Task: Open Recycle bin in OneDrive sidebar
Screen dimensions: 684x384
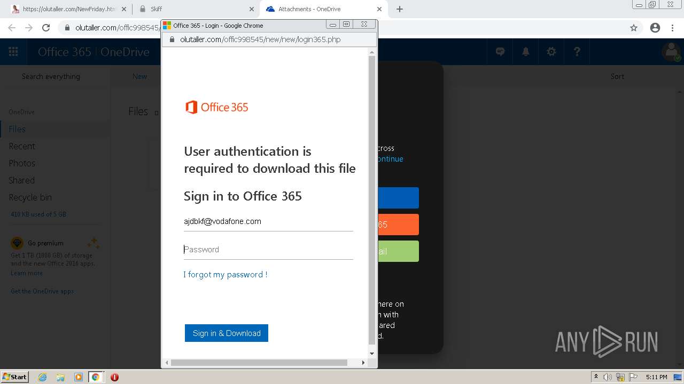Action: (x=30, y=197)
